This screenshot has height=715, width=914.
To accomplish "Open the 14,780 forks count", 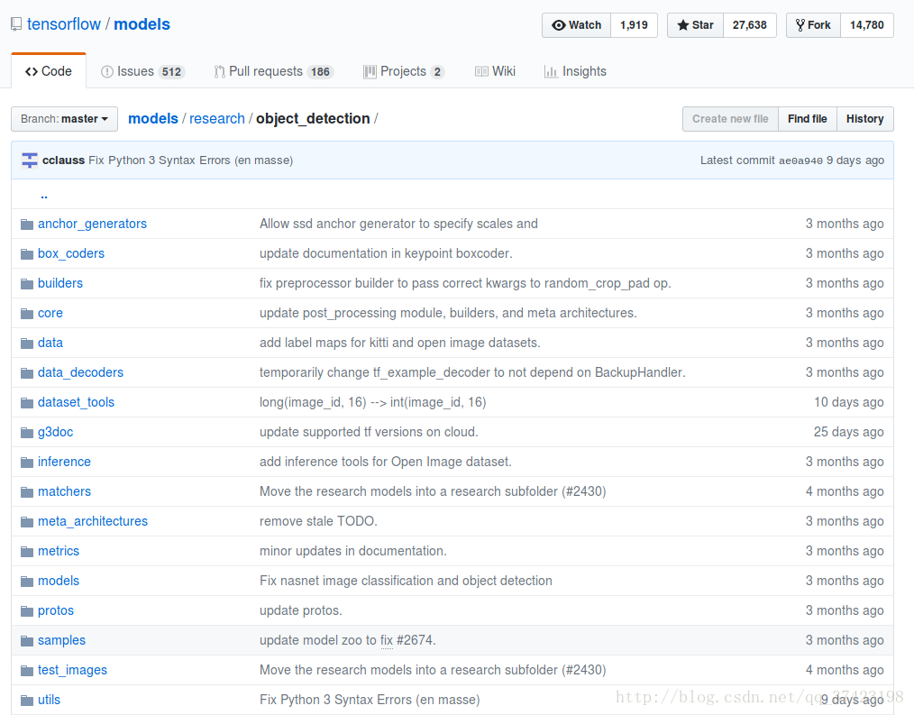I will 867,25.
